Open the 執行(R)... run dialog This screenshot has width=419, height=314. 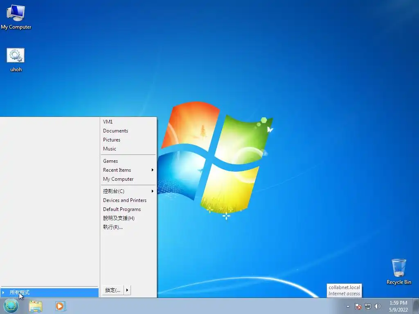pos(128,227)
